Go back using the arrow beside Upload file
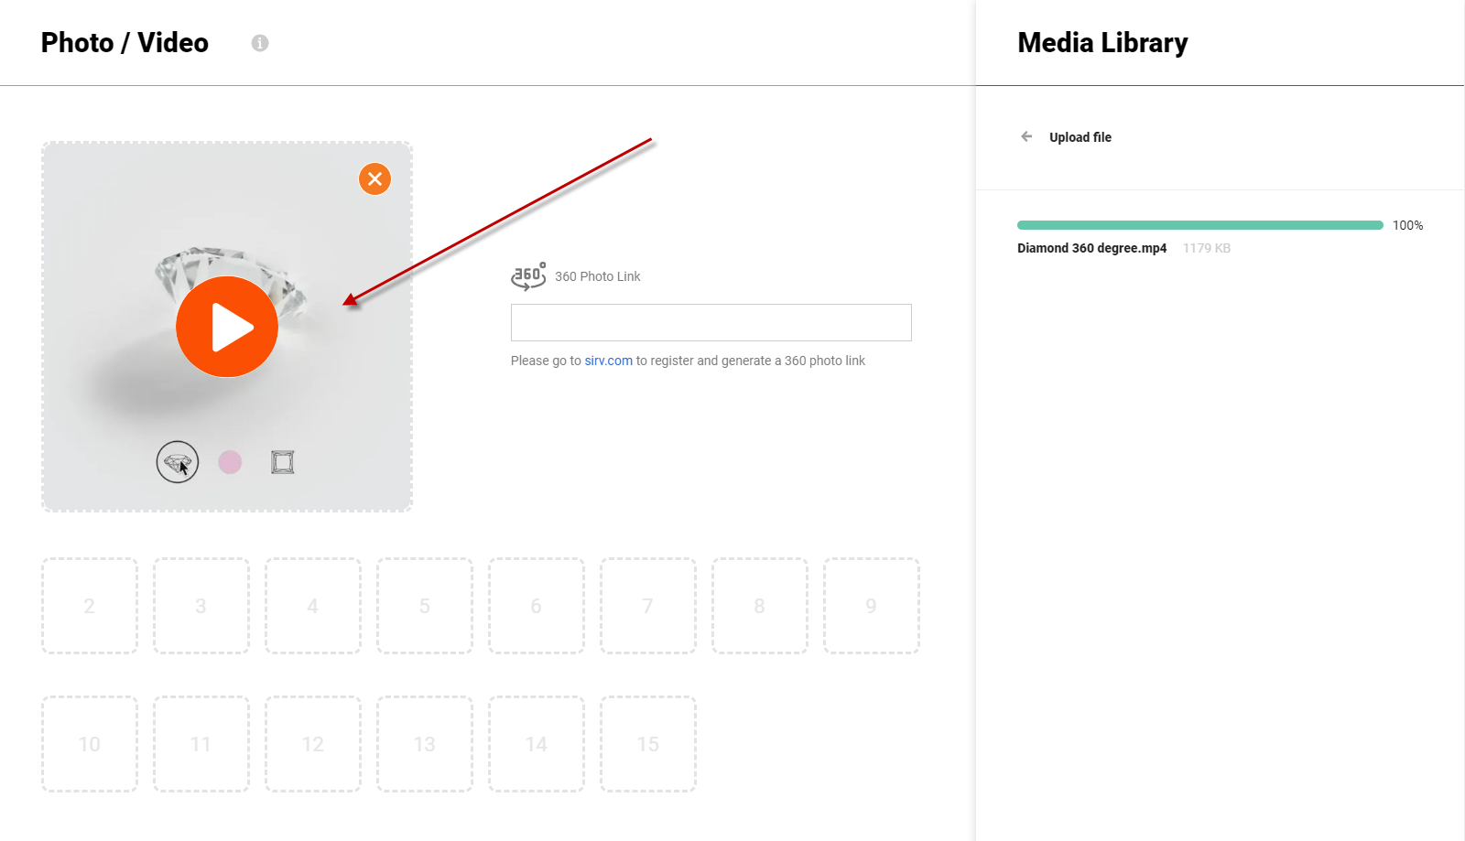This screenshot has height=841, width=1465. (x=1026, y=136)
